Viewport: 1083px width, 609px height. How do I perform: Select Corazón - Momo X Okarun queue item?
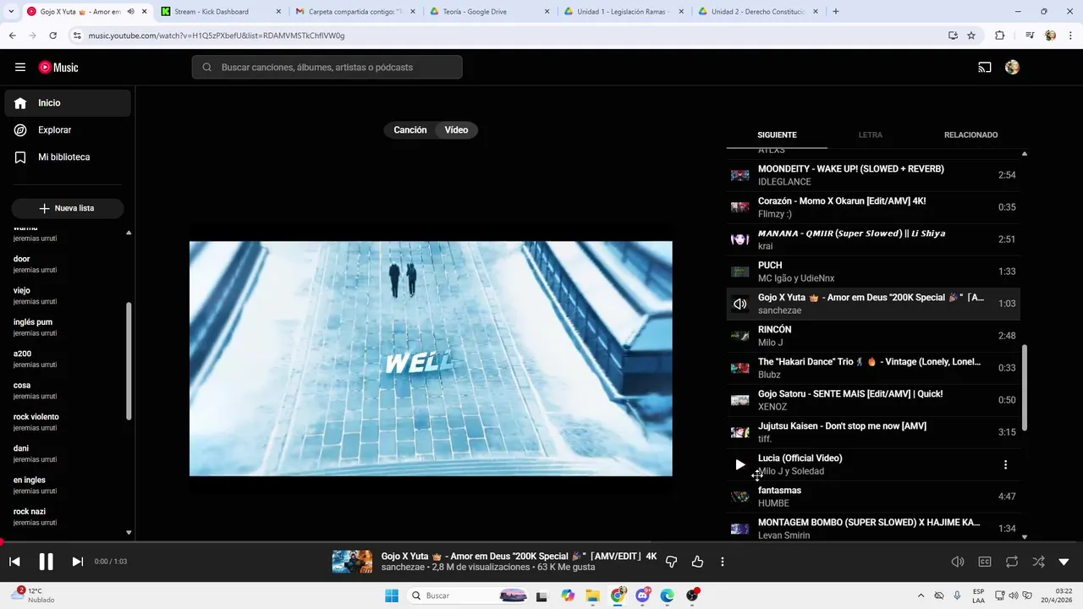[873, 207]
